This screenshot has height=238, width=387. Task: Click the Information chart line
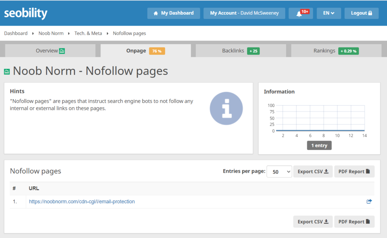coord(320,130)
